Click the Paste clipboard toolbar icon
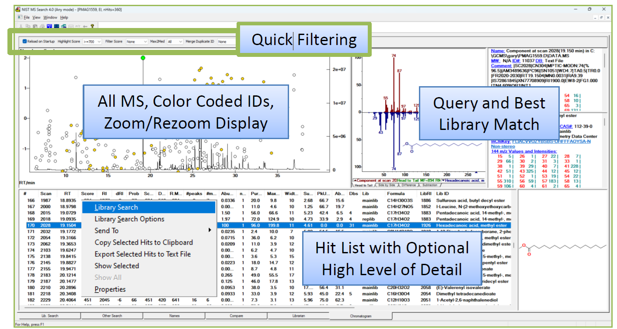This screenshot has height=329, width=617. coord(35,26)
